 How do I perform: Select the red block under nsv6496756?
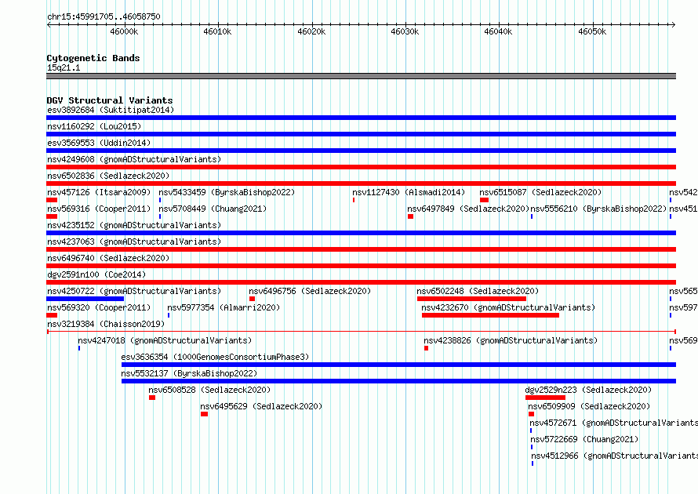[252, 299]
